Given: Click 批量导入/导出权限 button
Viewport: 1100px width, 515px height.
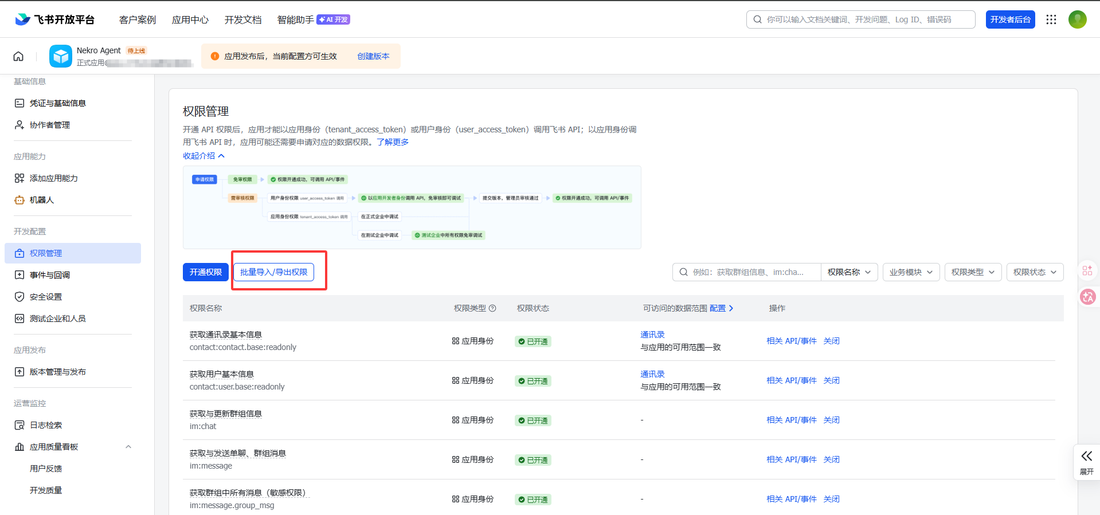Looking at the screenshot, I should (x=273, y=272).
